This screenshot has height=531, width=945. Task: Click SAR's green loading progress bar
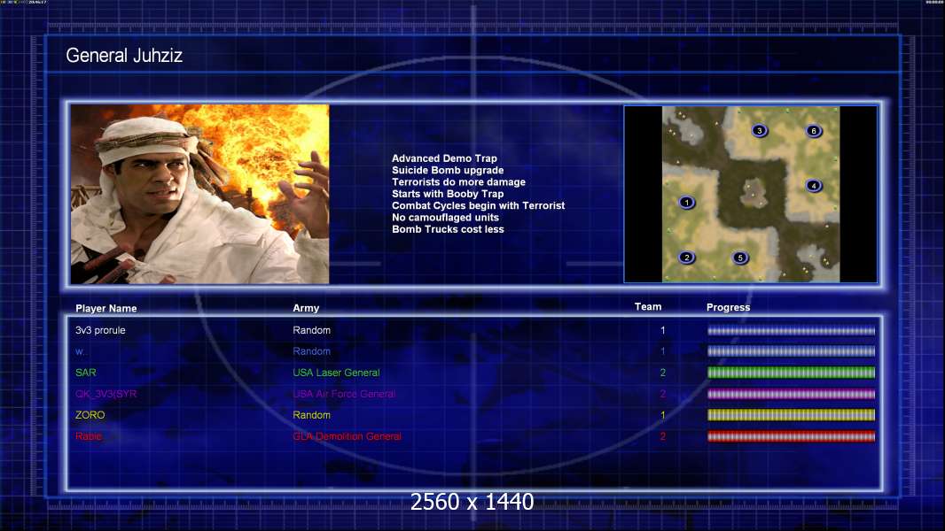pyautogui.click(x=792, y=373)
